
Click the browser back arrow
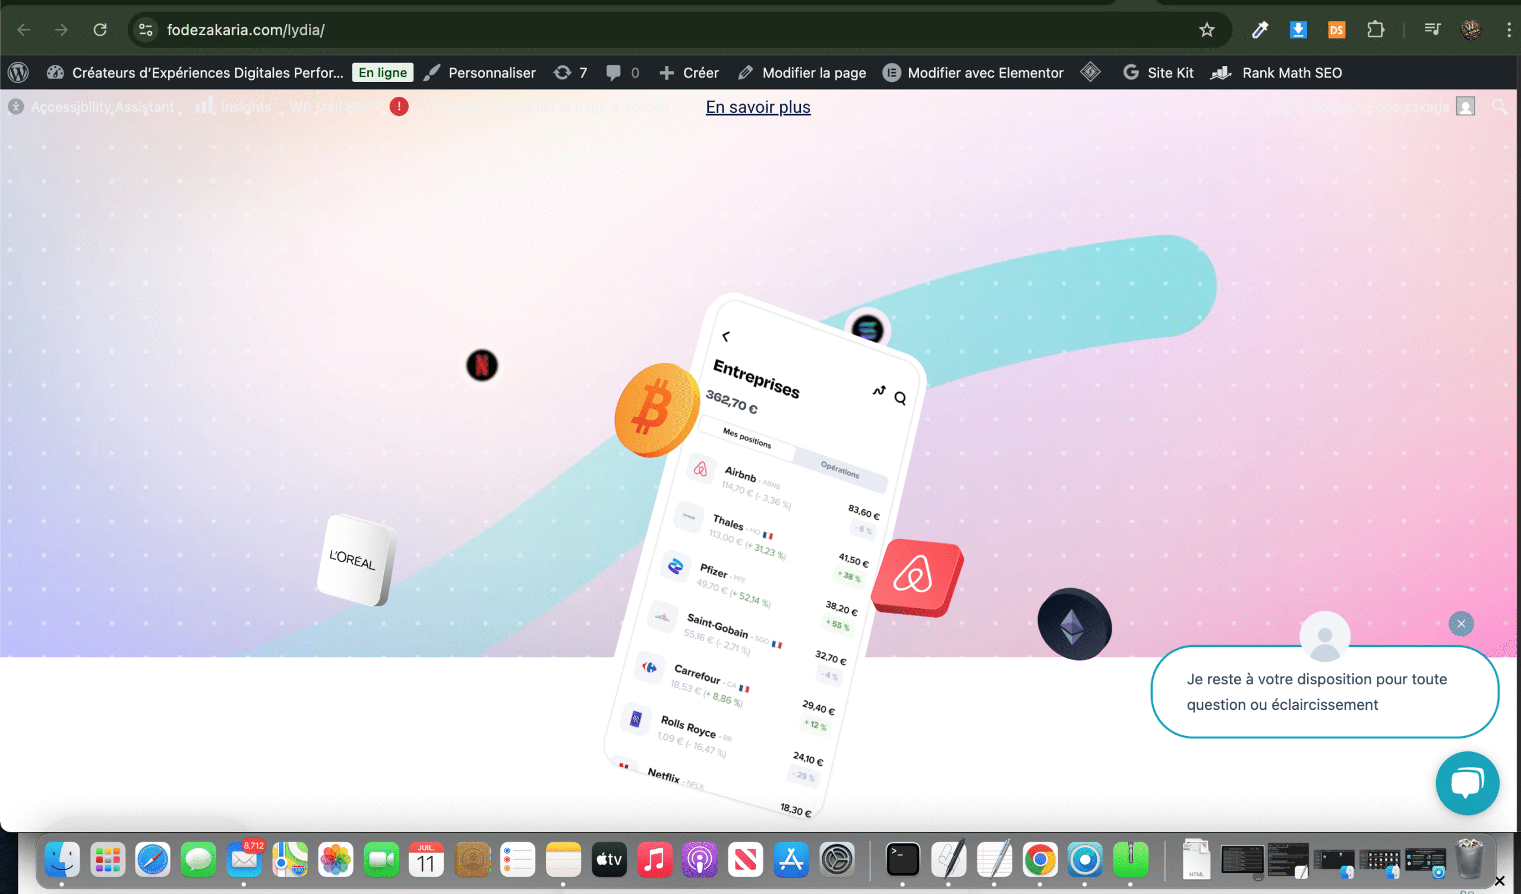point(24,30)
